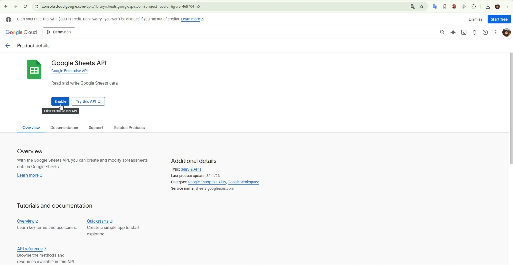The image size is (513, 265).
Task: Click 'Read and write Google Sheets data' text
Action: coord(84,83)
